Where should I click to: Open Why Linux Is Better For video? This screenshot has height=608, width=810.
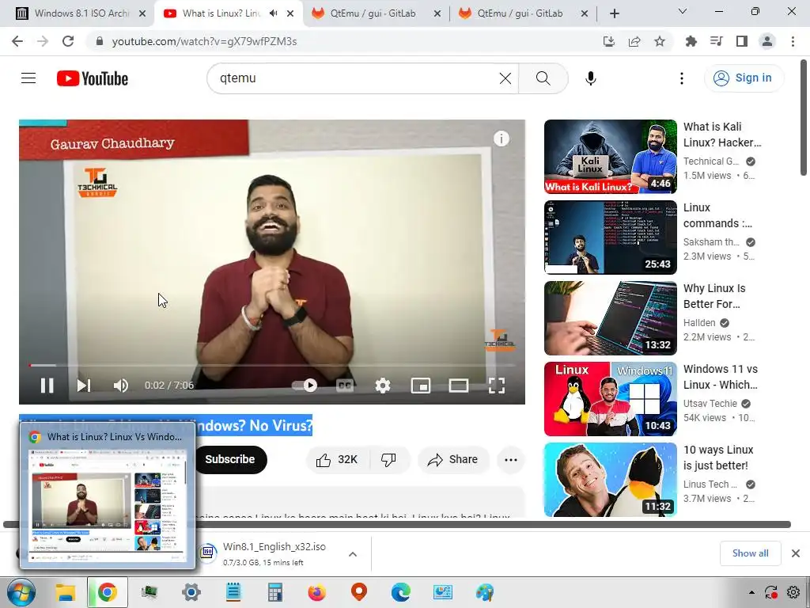[714, 296]
